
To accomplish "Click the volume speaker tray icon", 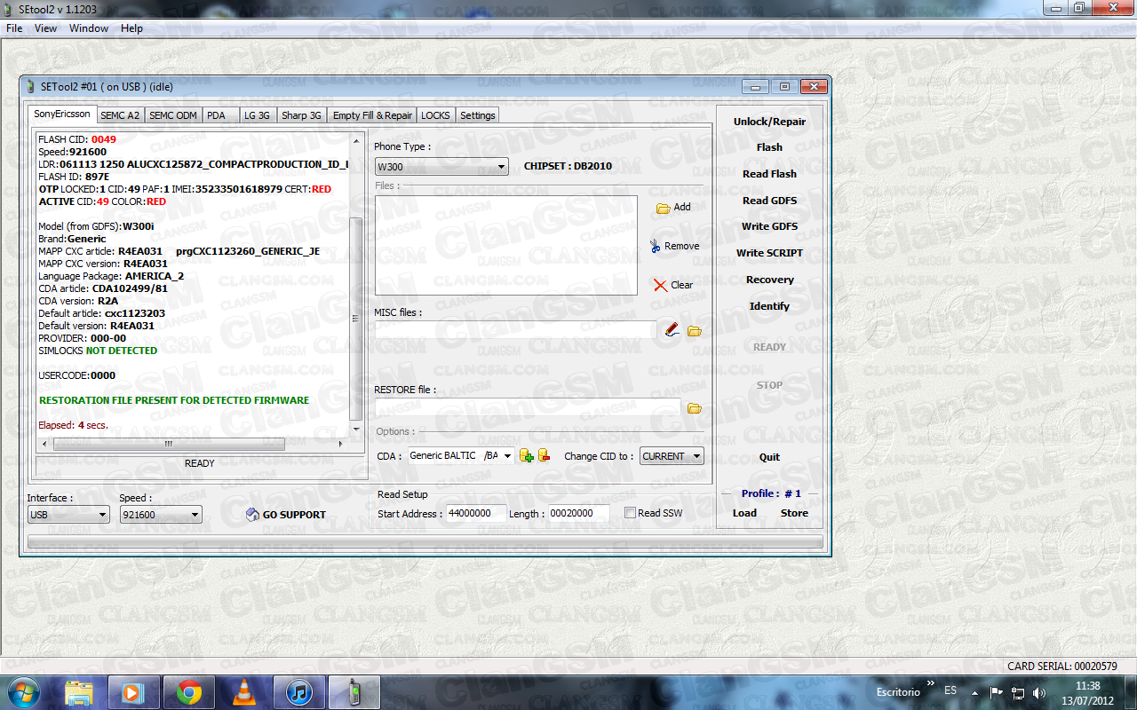I will (1039, 692).
